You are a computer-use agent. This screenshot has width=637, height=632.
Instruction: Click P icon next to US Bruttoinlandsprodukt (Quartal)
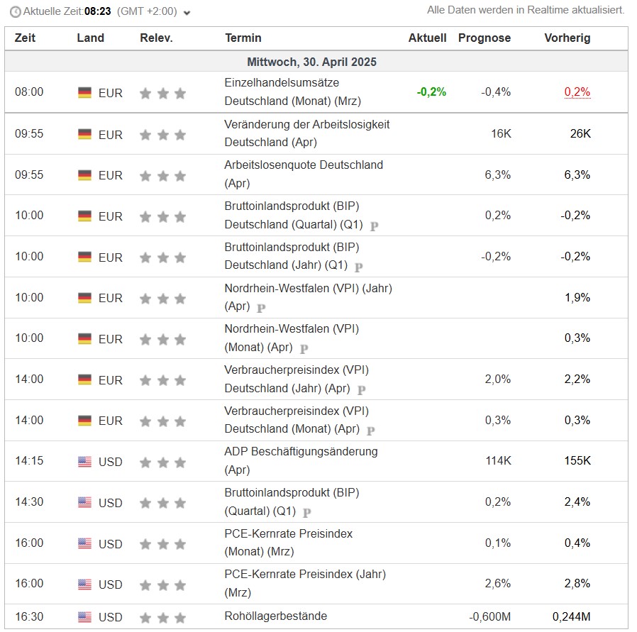coord(307,512)
